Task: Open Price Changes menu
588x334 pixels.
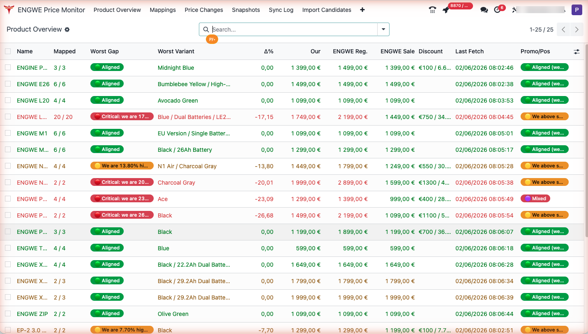Action: (204, 10)
